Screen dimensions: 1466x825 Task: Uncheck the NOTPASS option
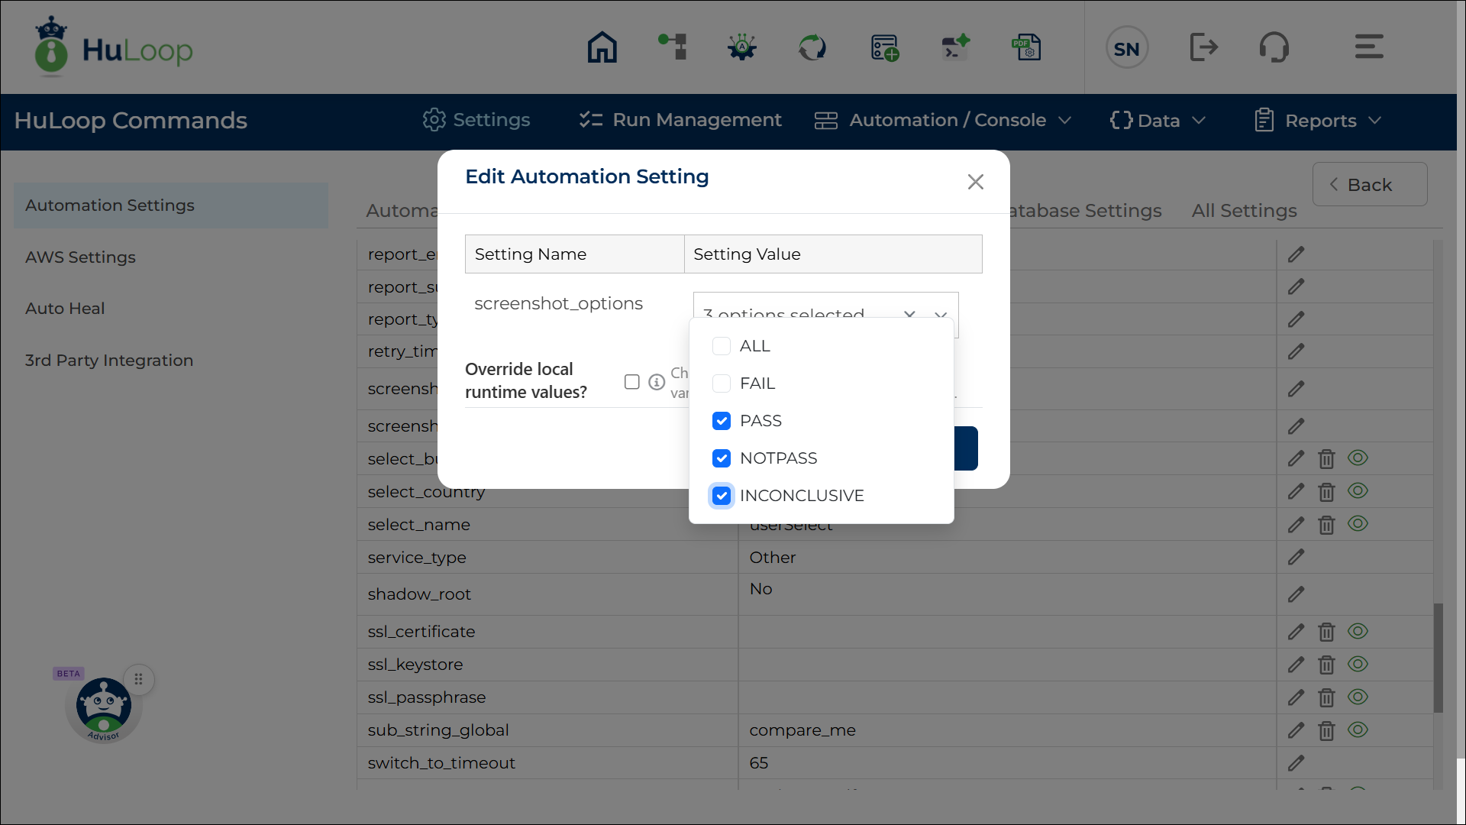722,458
